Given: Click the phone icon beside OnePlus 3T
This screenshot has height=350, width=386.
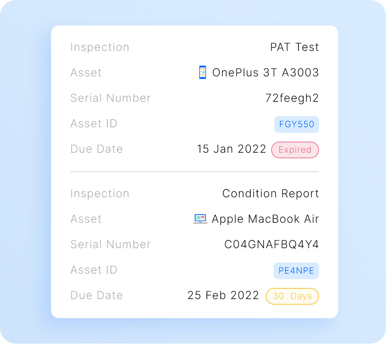Looking at the screenshot, I should coord(203,72).
